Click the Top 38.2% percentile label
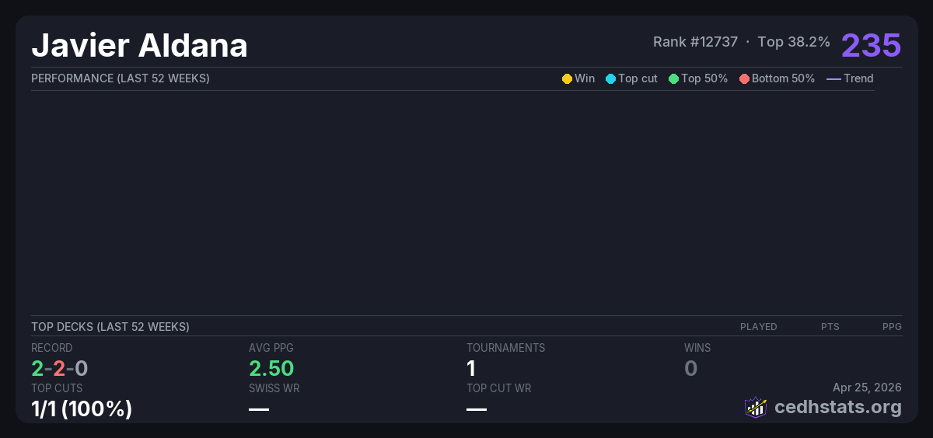The height and width of the screenshot is (438, 933). (794, 42)
